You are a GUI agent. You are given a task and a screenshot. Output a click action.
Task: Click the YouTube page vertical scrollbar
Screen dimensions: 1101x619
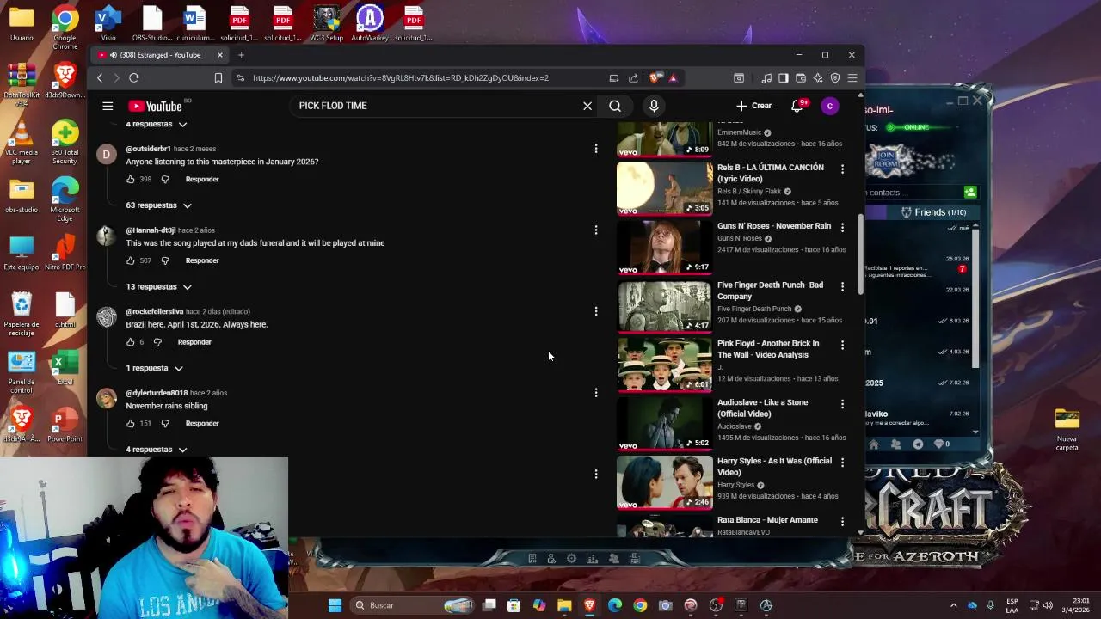860,254
